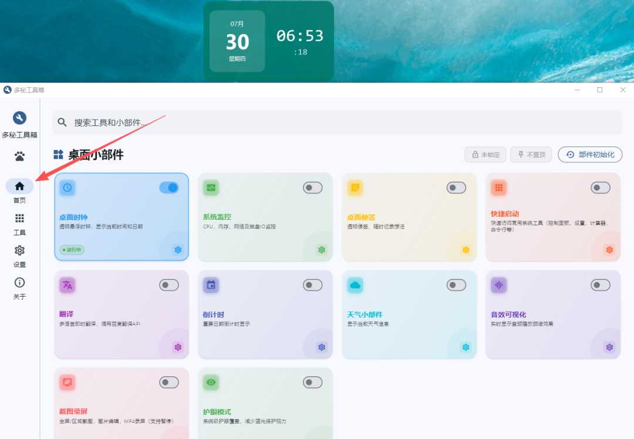Click the 未锁定 lock button
This screenshot has height=439, width=634.
(x=485, y=155)
